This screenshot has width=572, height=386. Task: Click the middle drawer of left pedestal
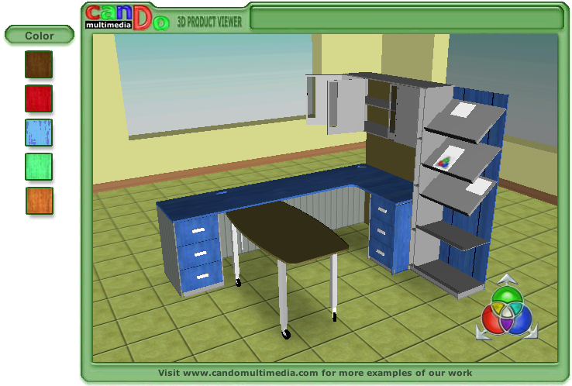200,254
